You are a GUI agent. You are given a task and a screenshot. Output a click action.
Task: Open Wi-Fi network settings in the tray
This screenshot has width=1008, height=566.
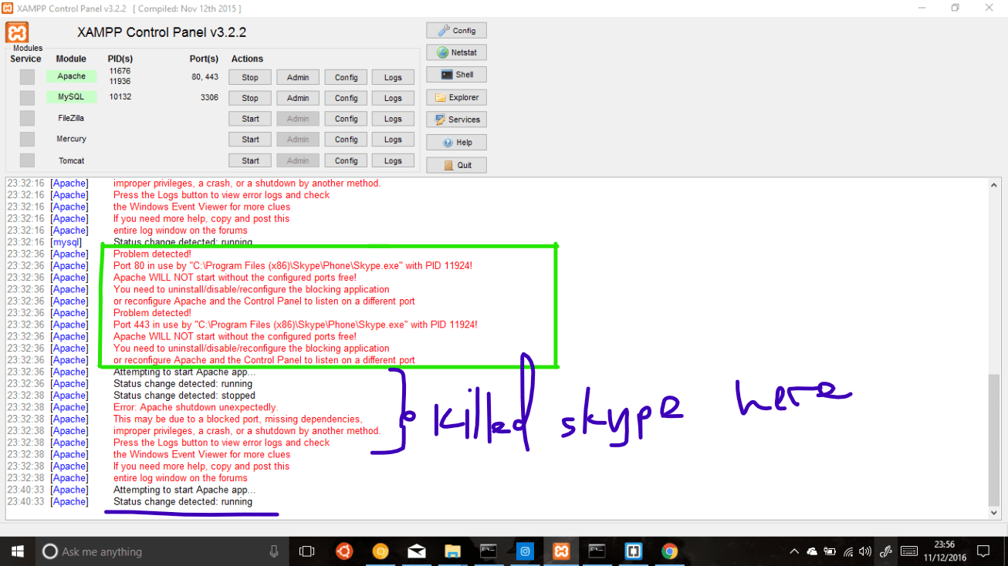click(x=848, y=551)
